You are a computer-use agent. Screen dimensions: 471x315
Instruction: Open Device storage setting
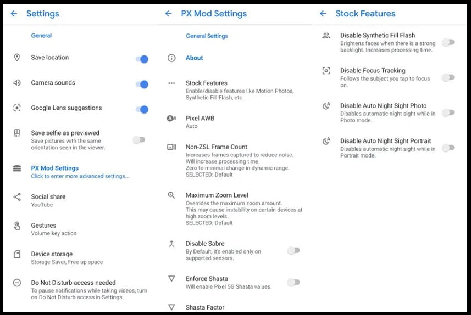tap(80, 258)
